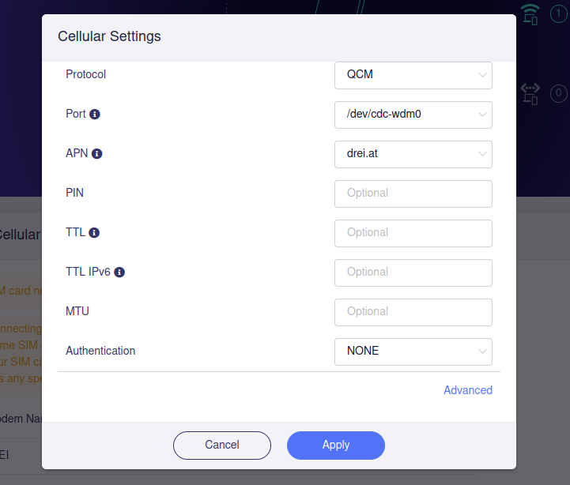Expand the Authentication dropdown set to NONE
This screenshot has height=485, width=570.
pyautogui.click(x=413, y=352)
